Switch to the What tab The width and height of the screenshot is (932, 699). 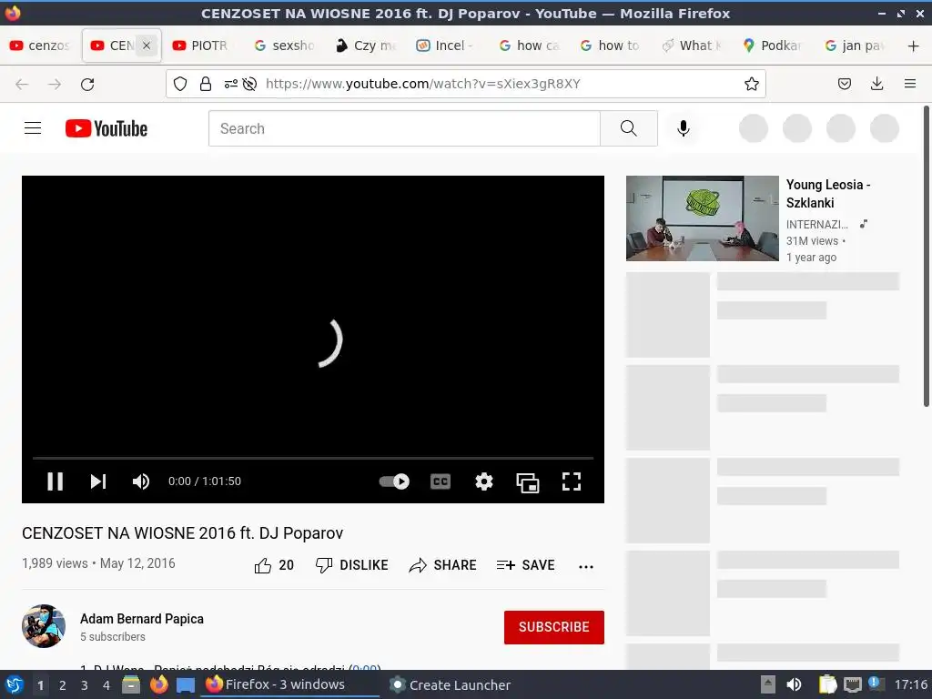point(692,46)
